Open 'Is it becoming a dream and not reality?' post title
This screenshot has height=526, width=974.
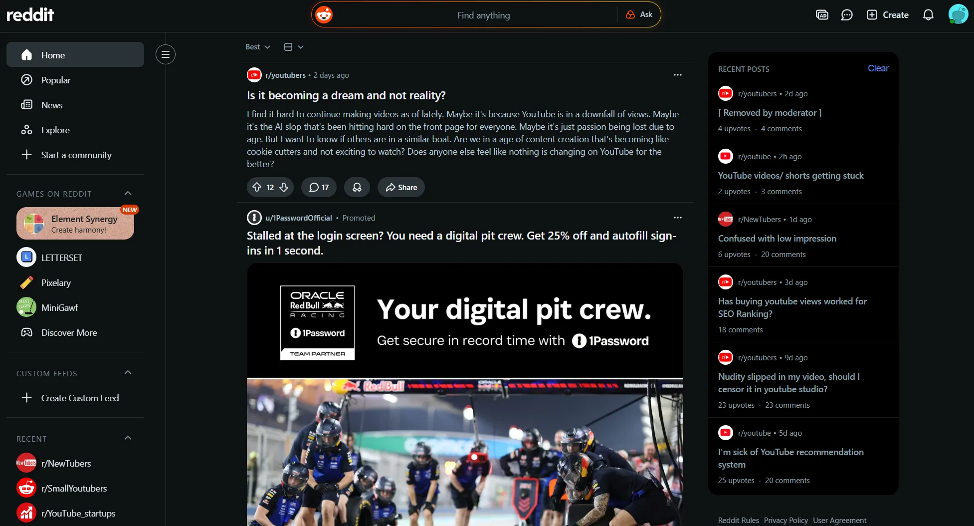pyautogui.click(x=346, y=95)
